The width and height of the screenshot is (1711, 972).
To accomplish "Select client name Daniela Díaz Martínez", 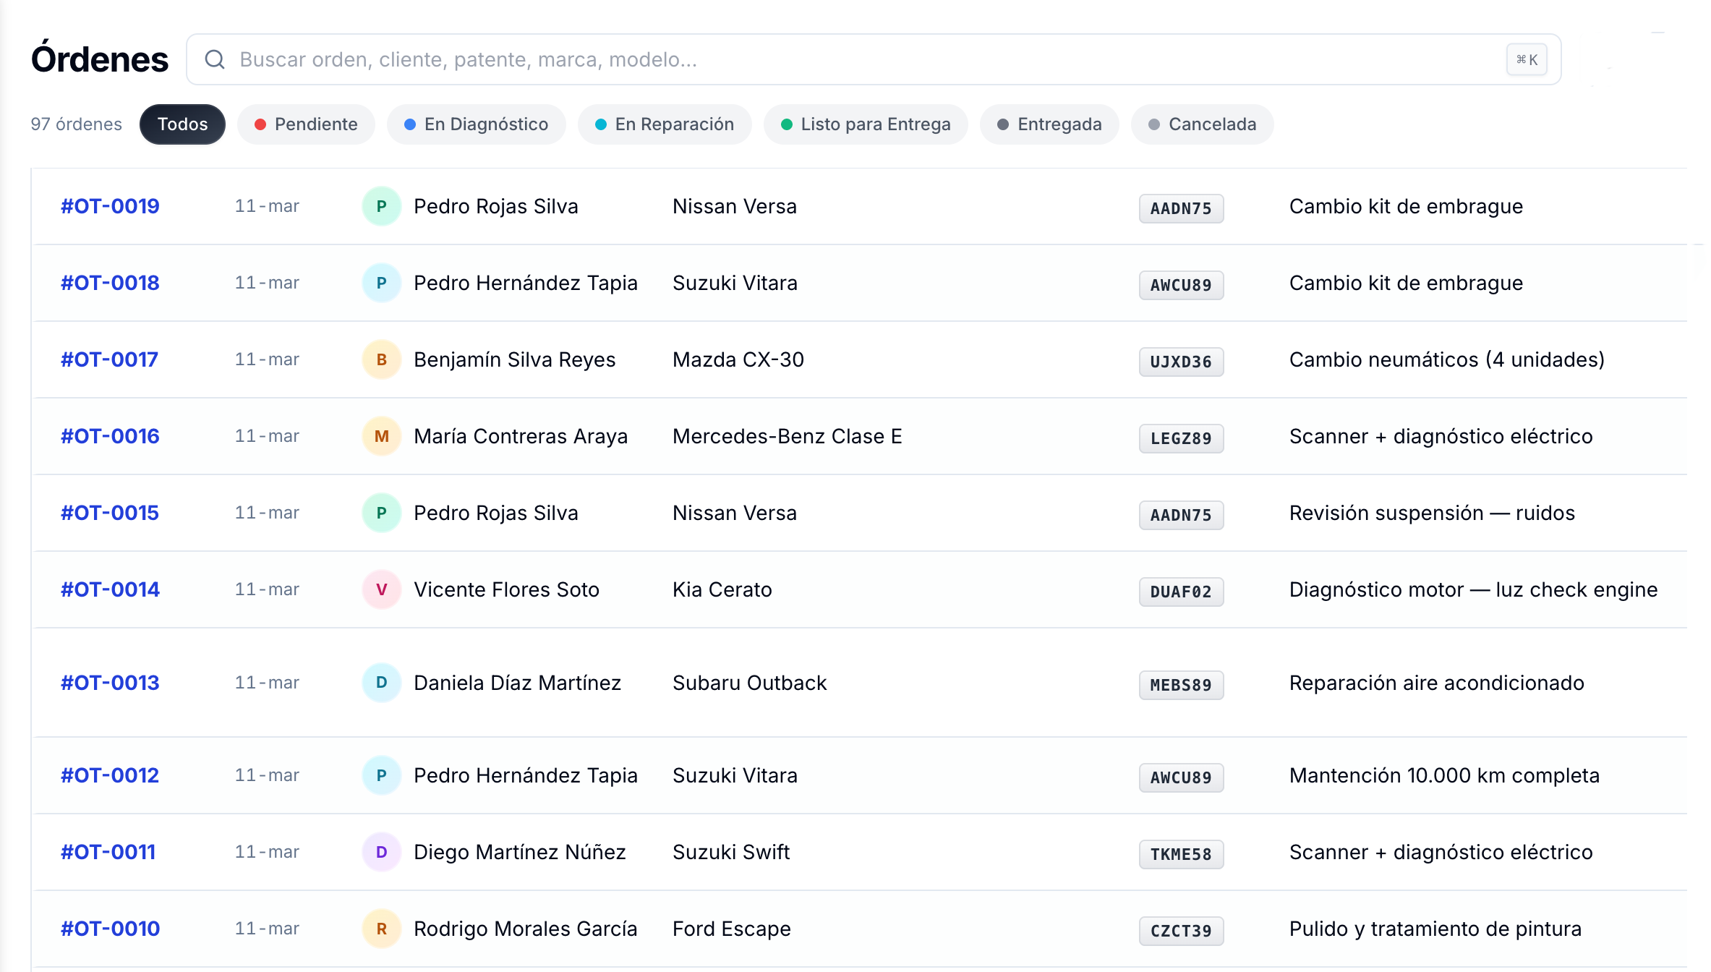I will 517,683.
